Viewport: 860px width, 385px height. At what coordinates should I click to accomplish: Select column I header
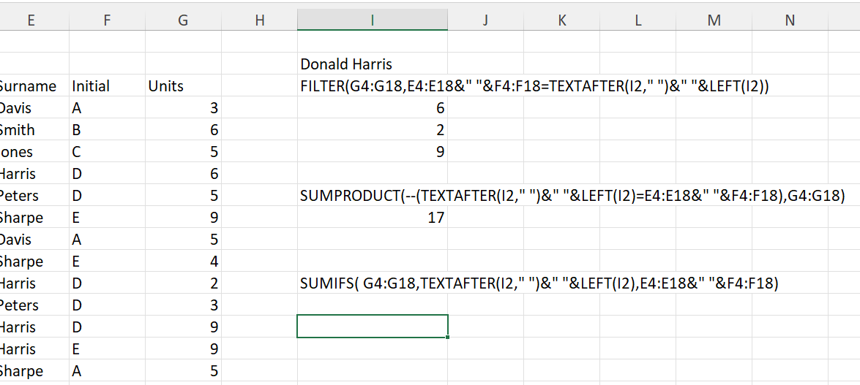(373, 20)
